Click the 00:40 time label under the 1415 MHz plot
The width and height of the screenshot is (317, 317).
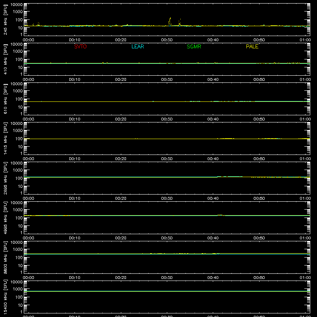[213, 159]
